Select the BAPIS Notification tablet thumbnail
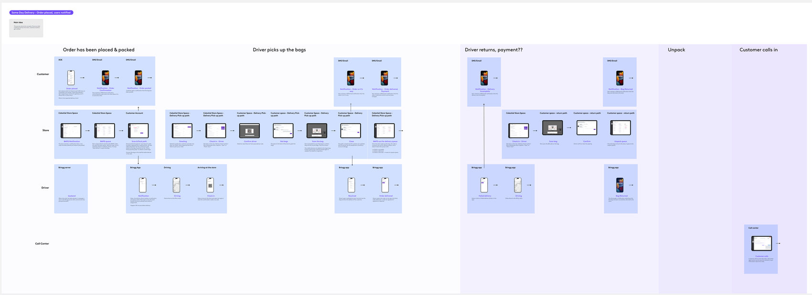Viewport: 812px width, 295px height. point(71,131)
